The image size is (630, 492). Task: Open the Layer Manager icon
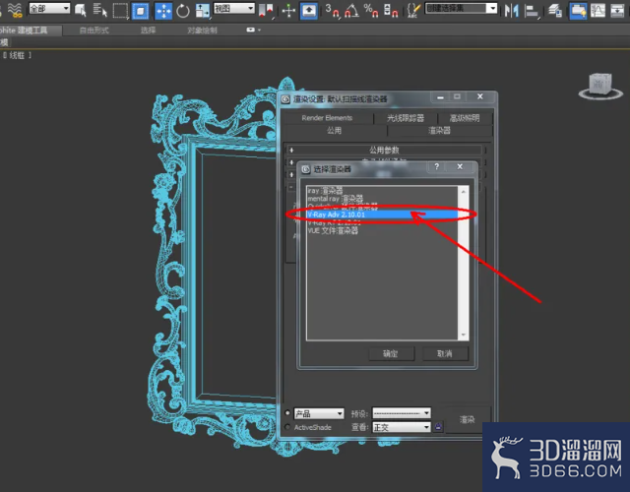coord(555,11)
